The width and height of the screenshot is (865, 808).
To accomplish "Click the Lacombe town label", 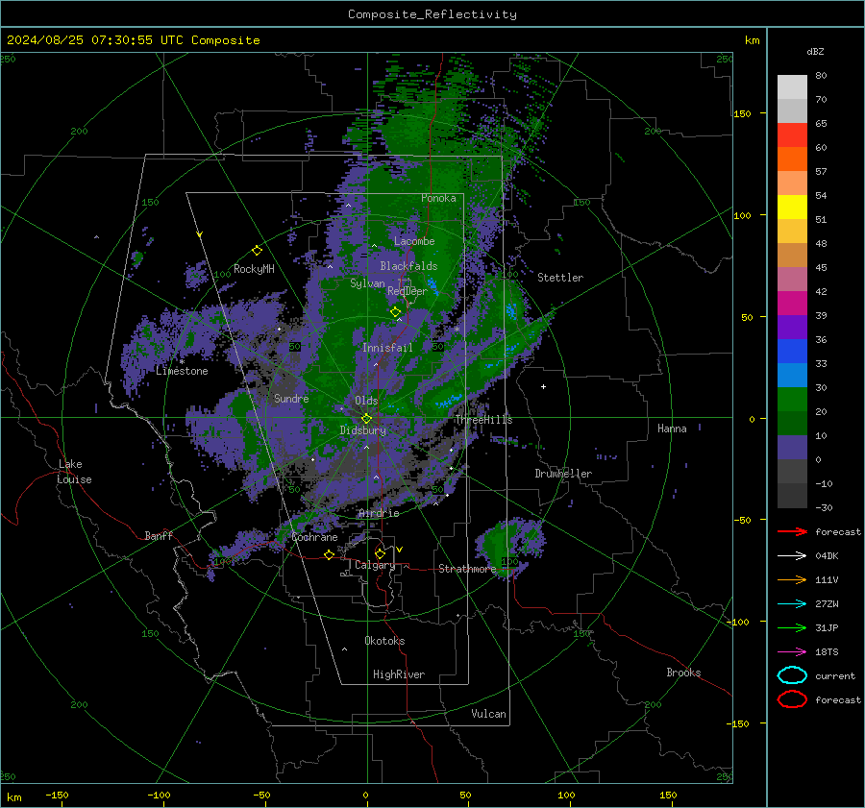I will (x=414, y=241).
